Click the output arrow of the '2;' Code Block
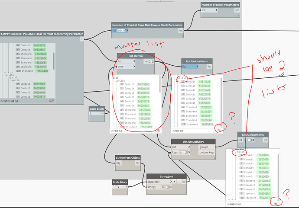The image size is (299, 208). (103, 113)
